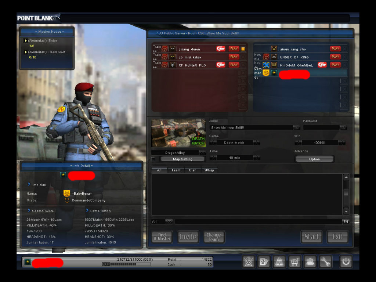
Task: Click right arrow of Win 100Kill
Action: 342,143
